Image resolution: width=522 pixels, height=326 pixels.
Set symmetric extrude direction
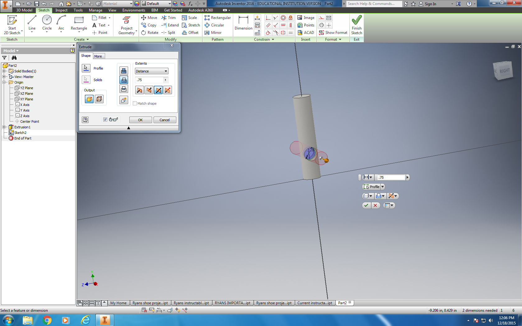pyautogui.click(x=158, y=90)
